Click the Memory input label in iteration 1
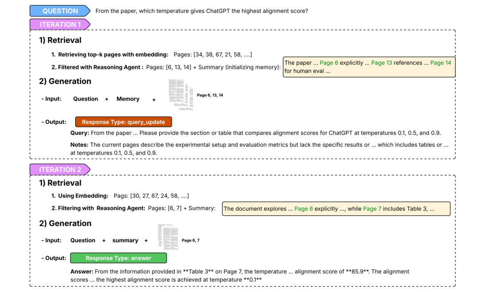This screenshot has width=478, height=297. (x=128, y=99)
